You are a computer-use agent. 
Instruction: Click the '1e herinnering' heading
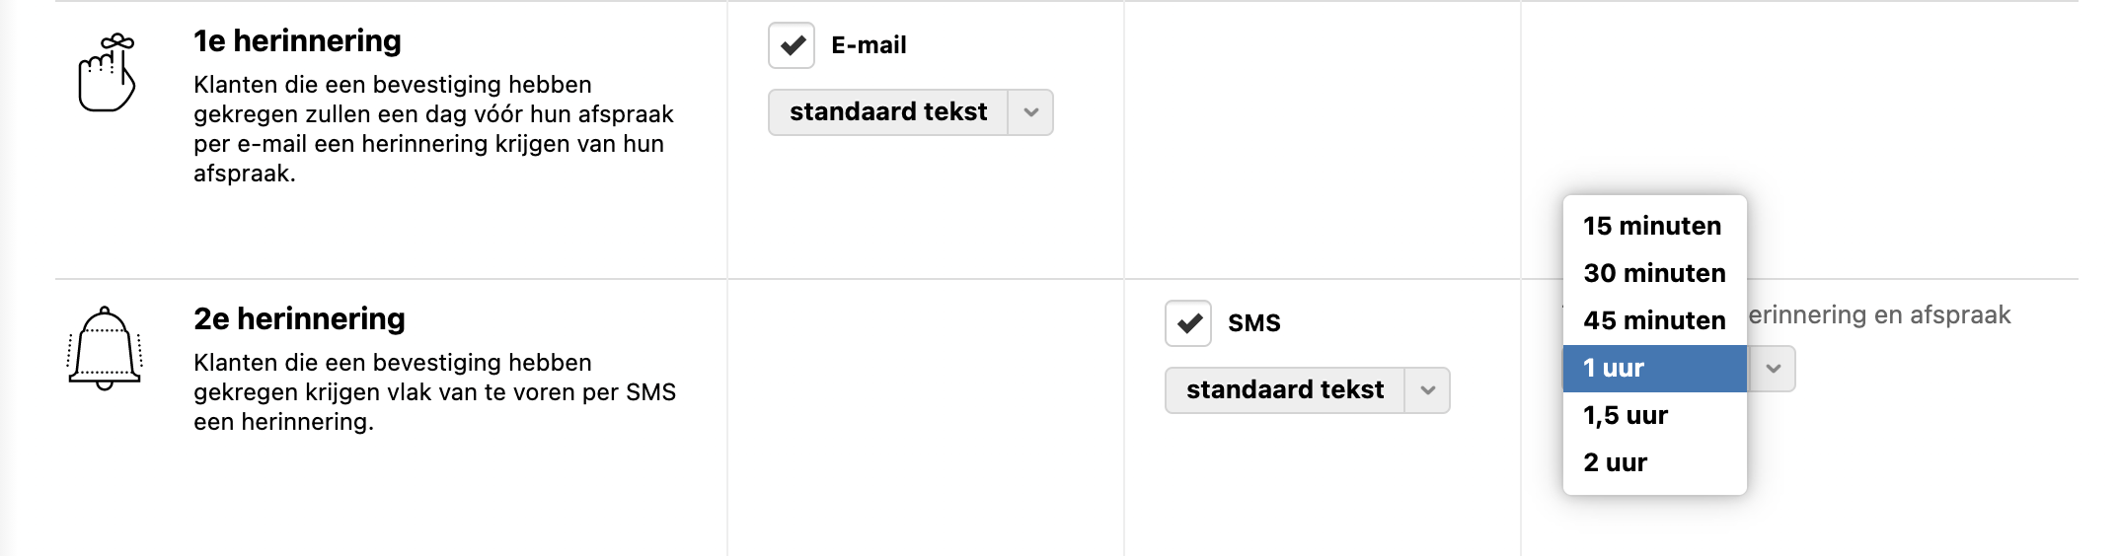click(x=297, y=40)
